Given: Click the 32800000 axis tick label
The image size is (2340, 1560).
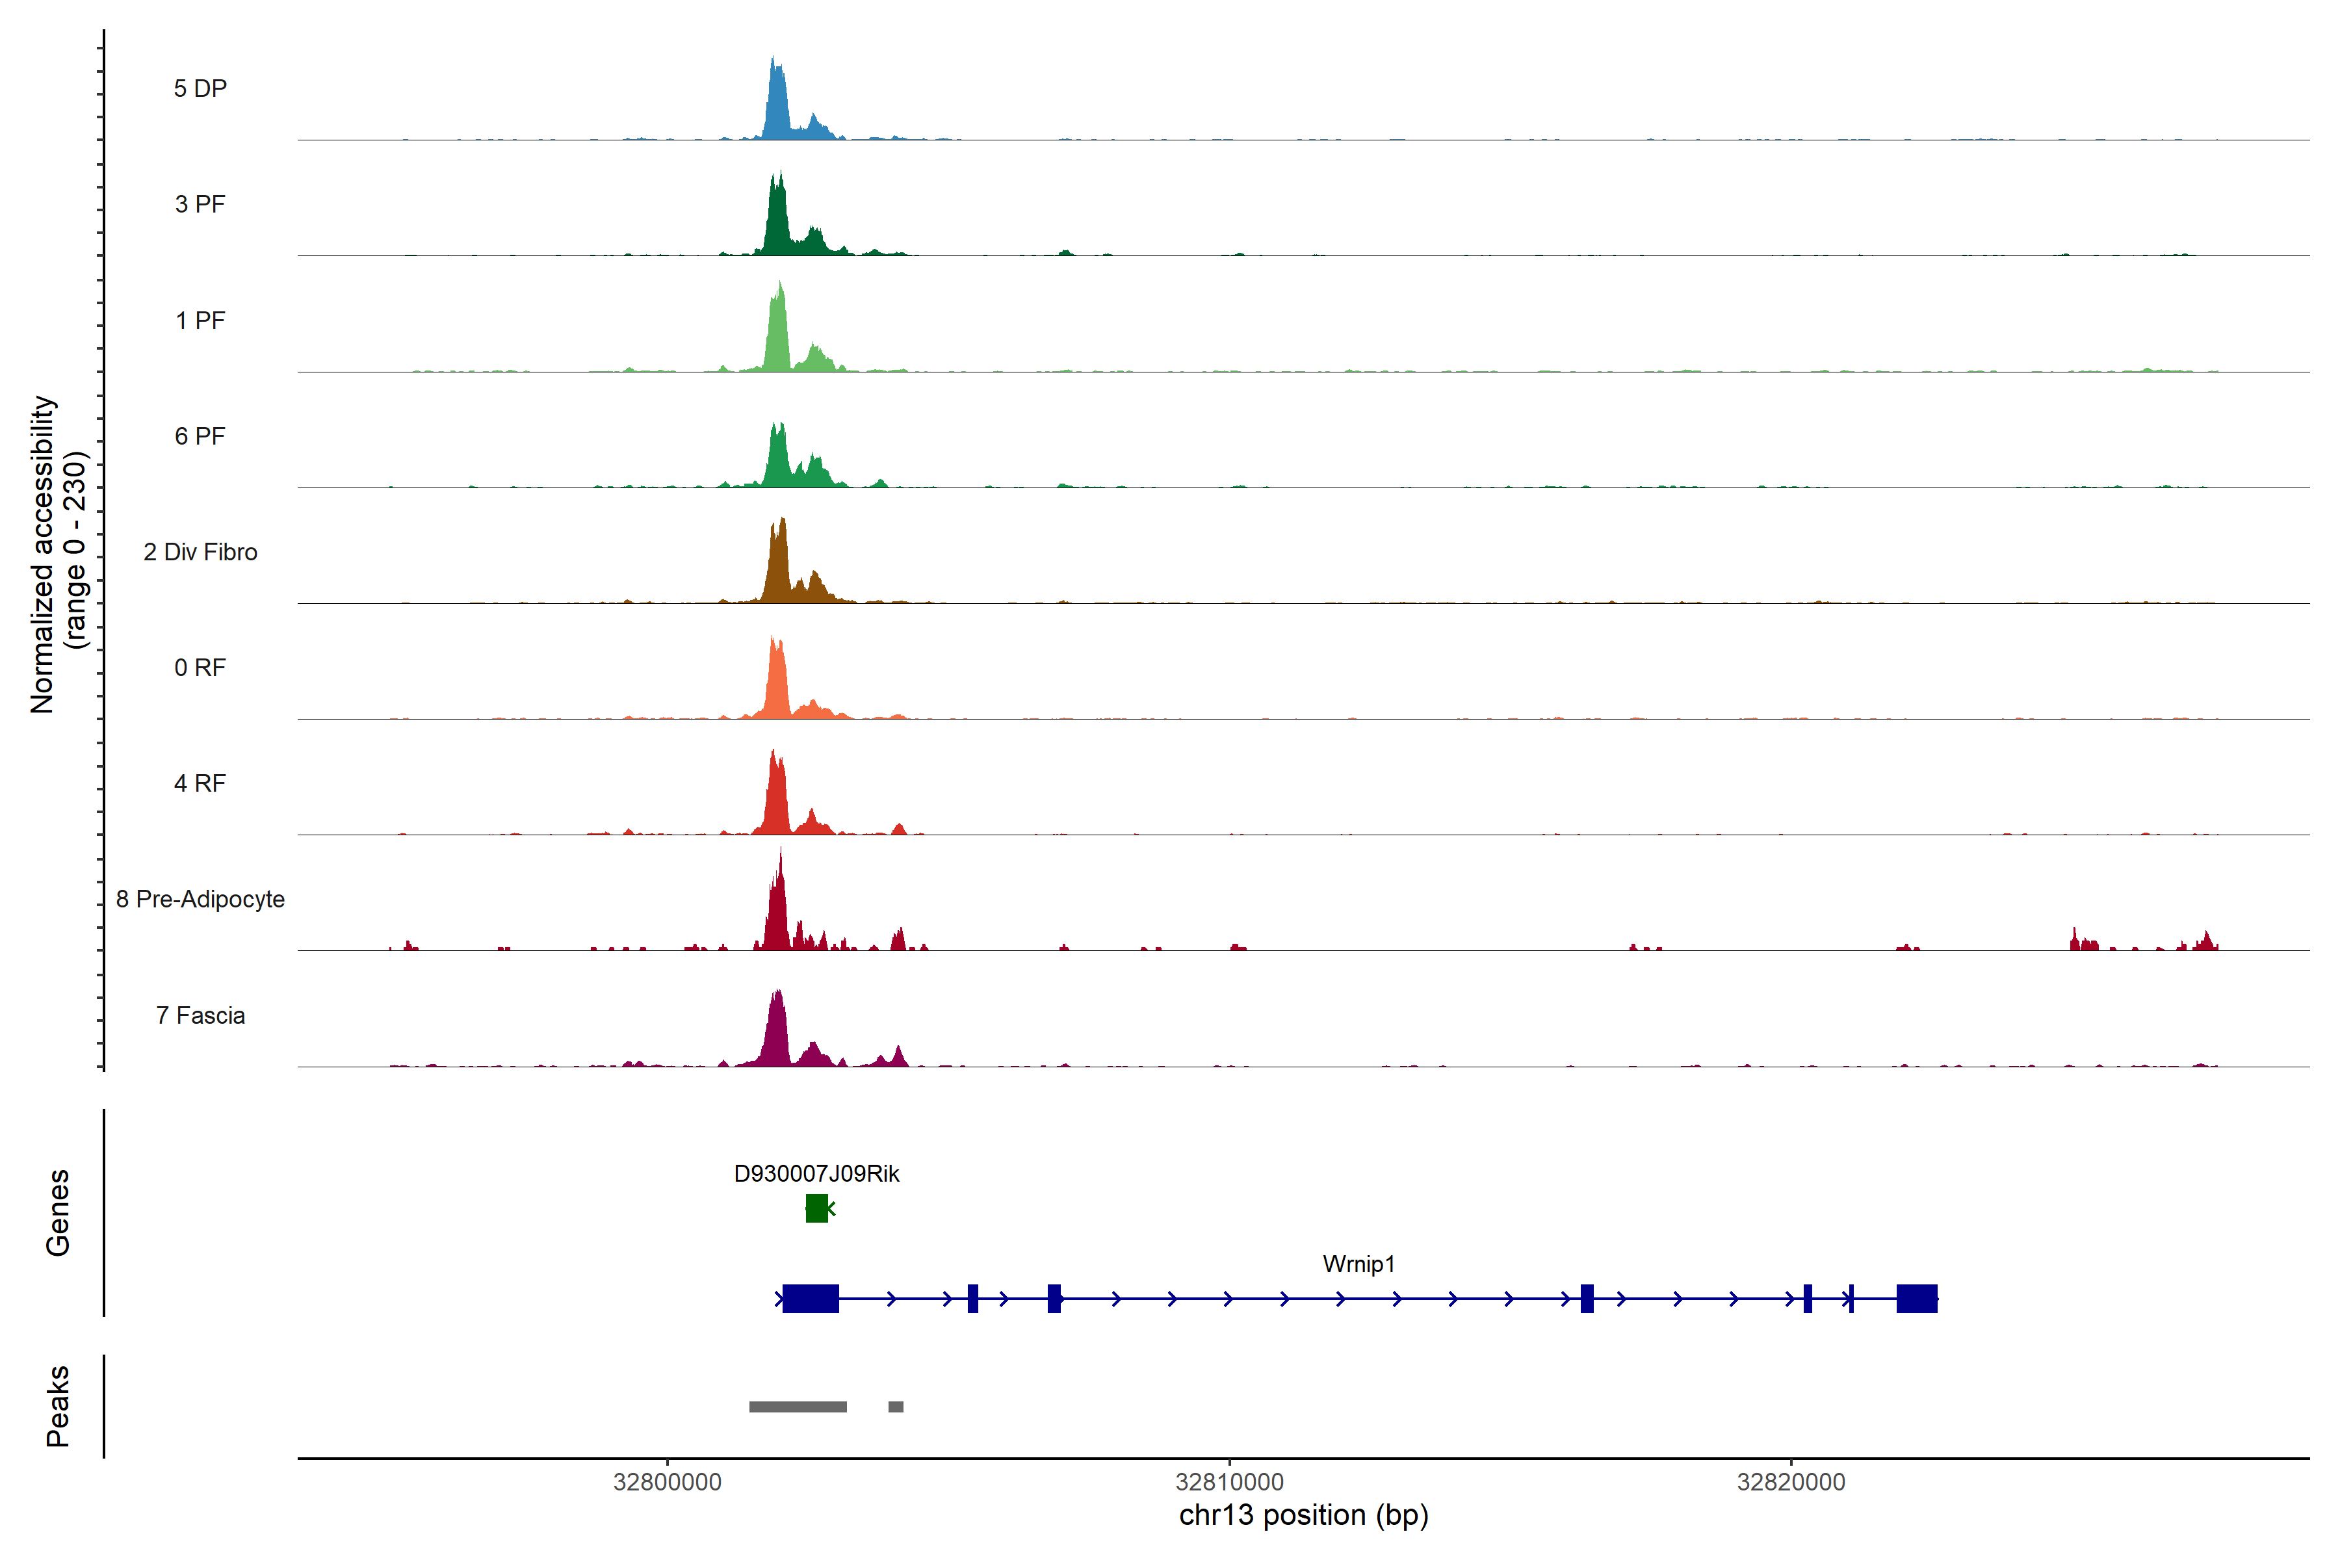Looking at the screenshot, I should 667,1483.
